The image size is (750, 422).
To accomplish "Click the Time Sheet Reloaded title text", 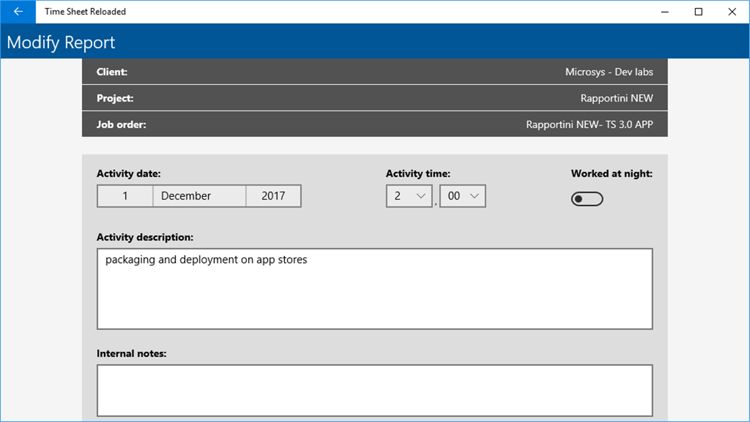I will pos(85,11).
